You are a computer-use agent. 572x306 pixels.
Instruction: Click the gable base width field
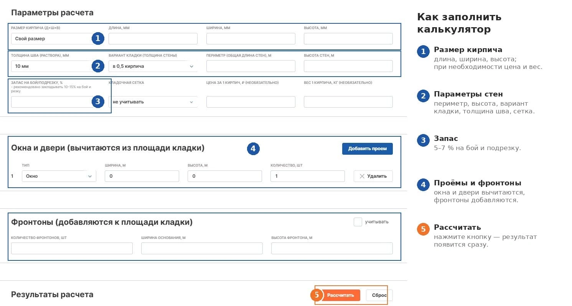tap(202, 248)
